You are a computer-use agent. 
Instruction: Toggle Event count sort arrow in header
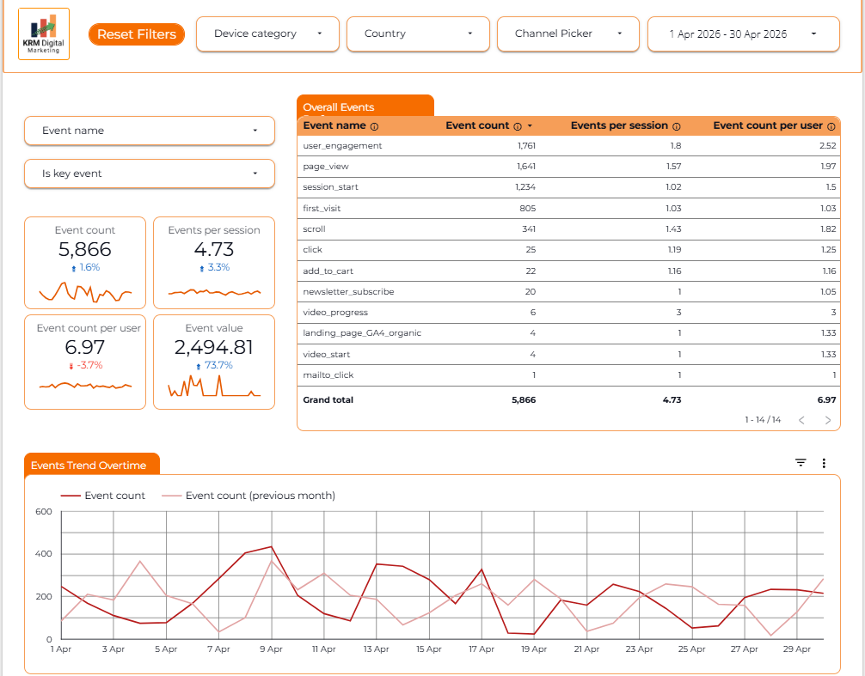[531, 126]
